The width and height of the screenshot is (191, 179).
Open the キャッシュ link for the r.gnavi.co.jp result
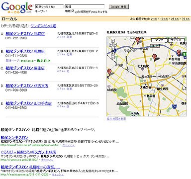(x=47, y=160)
